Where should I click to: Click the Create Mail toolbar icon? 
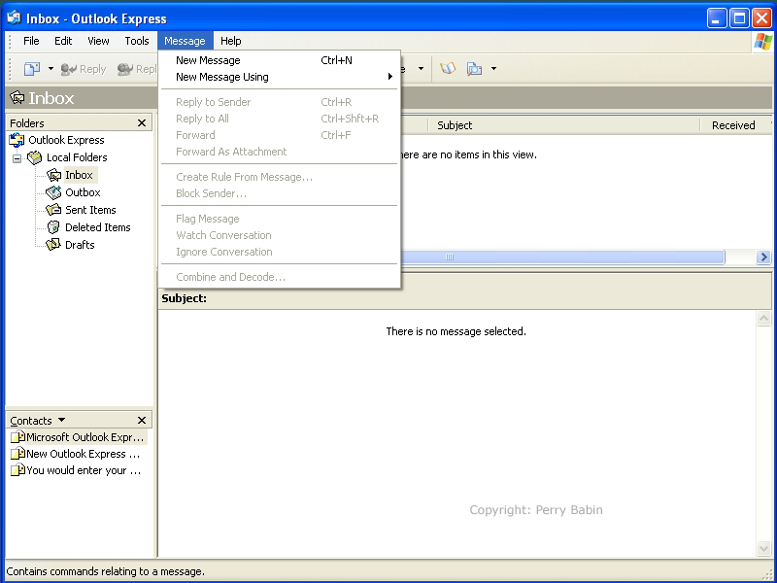[x=32, y=69]
